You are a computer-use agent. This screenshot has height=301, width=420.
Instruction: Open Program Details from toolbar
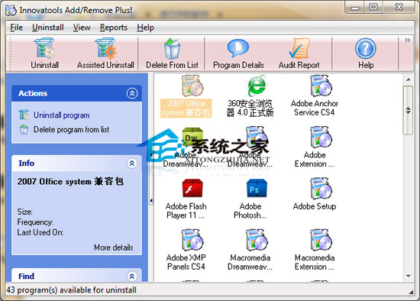[x=238, y=53]
